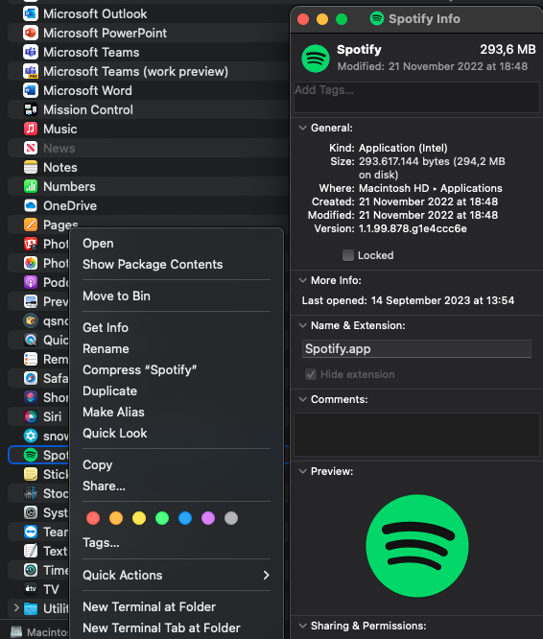Screen dimensions: 543x639
Task: Click the Microsoft Teams (work preview) icon
Action: 31,71
